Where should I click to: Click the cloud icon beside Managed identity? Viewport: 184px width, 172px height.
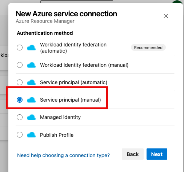point(31,117)
